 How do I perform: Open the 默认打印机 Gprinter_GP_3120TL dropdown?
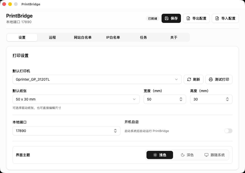(x=97, y=79)
